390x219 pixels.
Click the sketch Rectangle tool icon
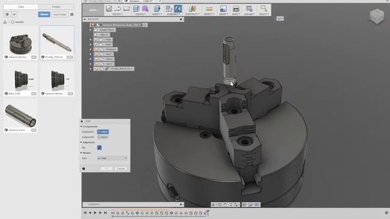click(127, 9)
